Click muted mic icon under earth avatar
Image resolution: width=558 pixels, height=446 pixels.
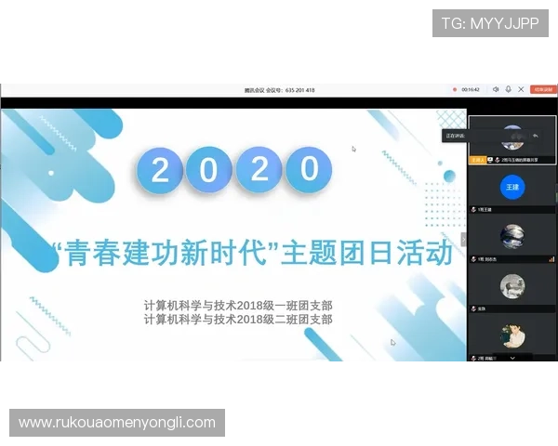coord(473,259)
